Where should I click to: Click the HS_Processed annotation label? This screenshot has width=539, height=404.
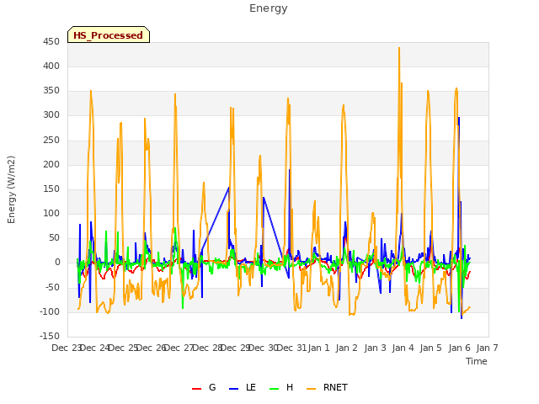(x=109, y=35)
